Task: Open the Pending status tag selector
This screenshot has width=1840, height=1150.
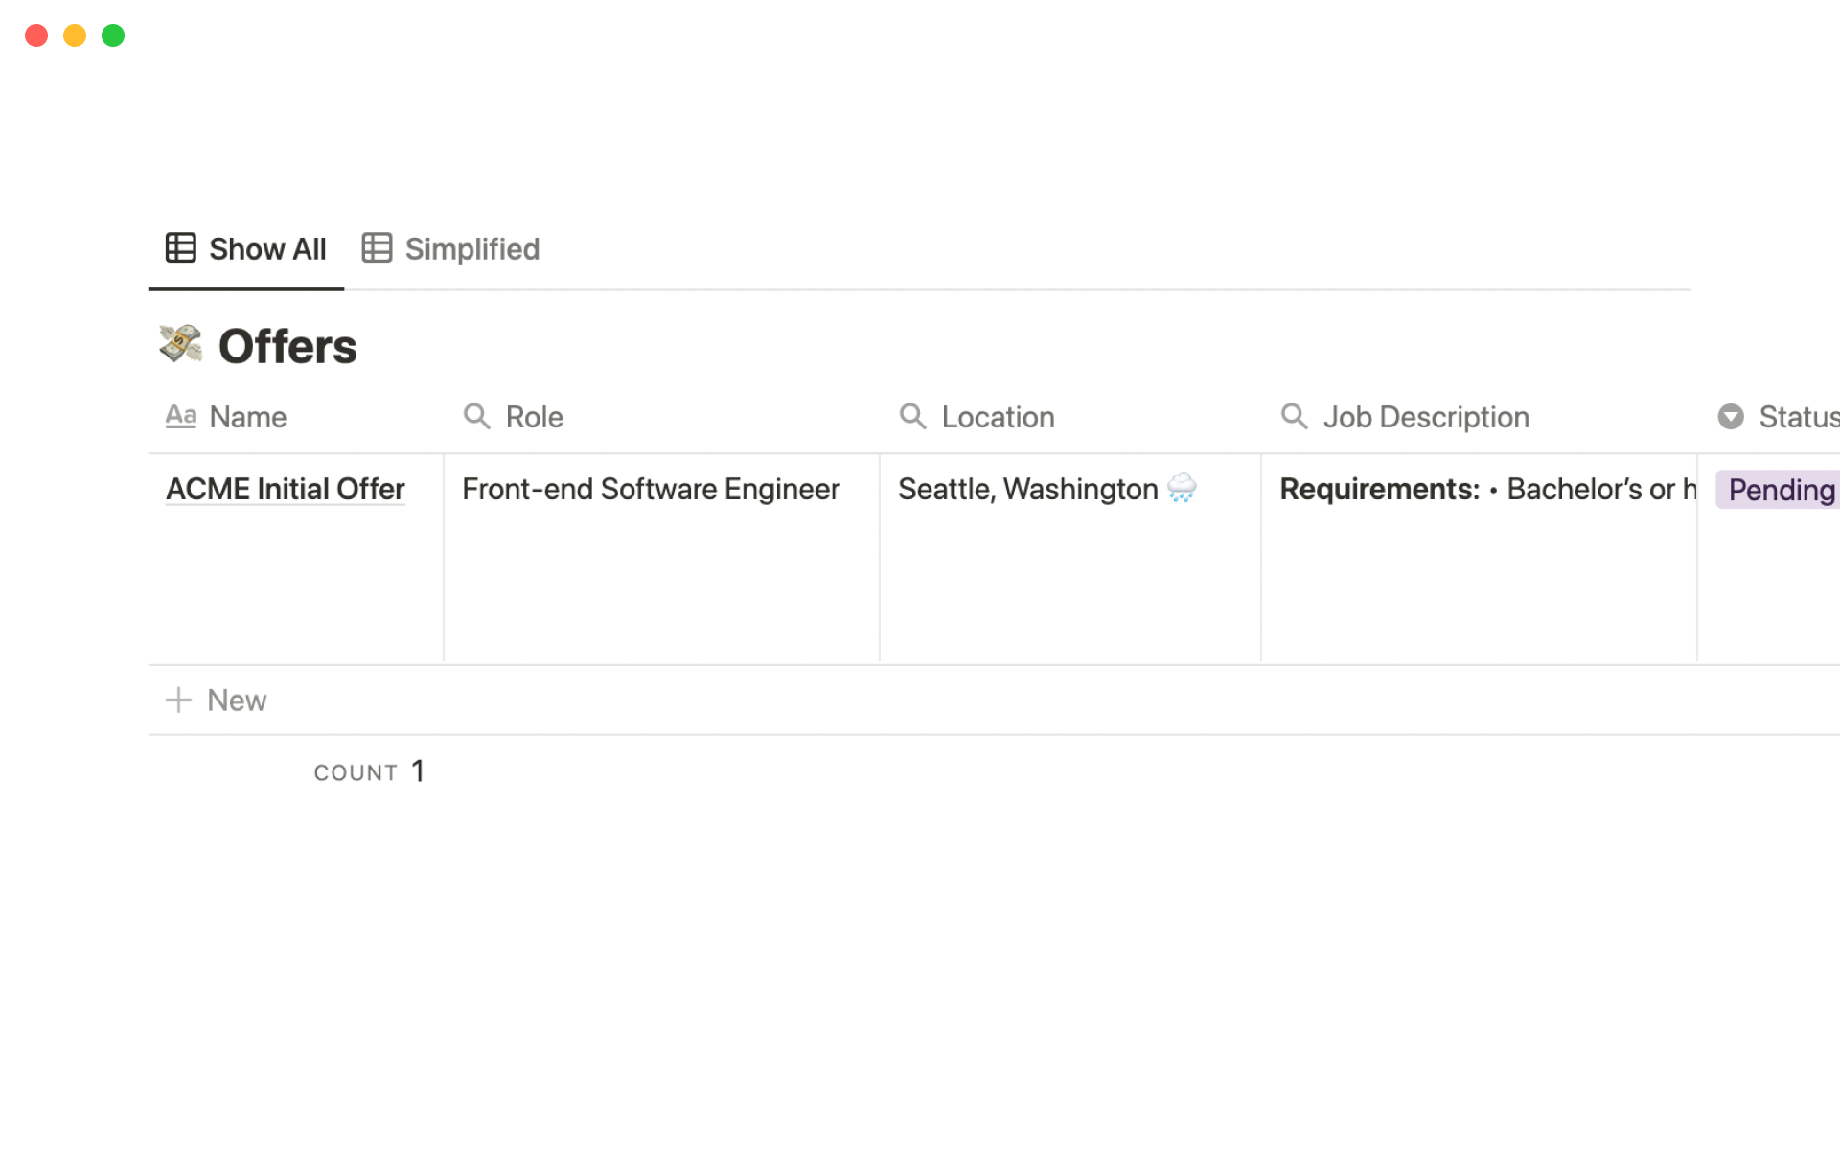Action: pos(1780,490)
